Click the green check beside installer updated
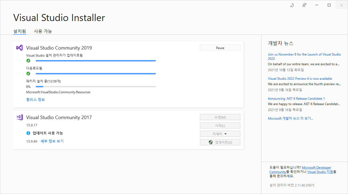This screenshot has height=194, width=348. (28, 61)
